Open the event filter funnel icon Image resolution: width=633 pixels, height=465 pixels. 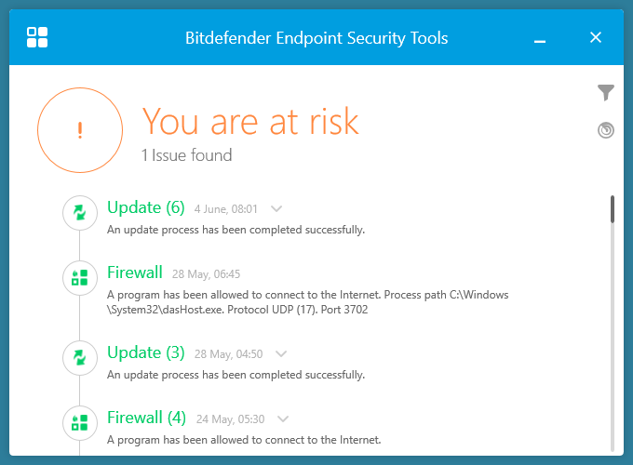click(x=606, y=92)
